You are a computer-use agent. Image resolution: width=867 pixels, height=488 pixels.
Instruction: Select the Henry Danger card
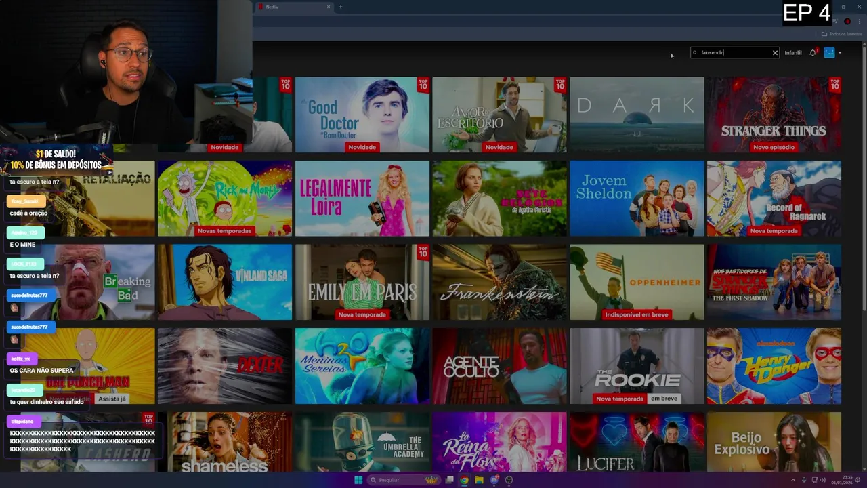(x=774, y=366)
